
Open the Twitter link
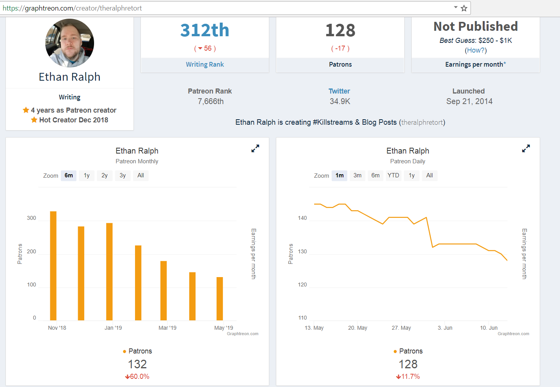pos(339,91)
